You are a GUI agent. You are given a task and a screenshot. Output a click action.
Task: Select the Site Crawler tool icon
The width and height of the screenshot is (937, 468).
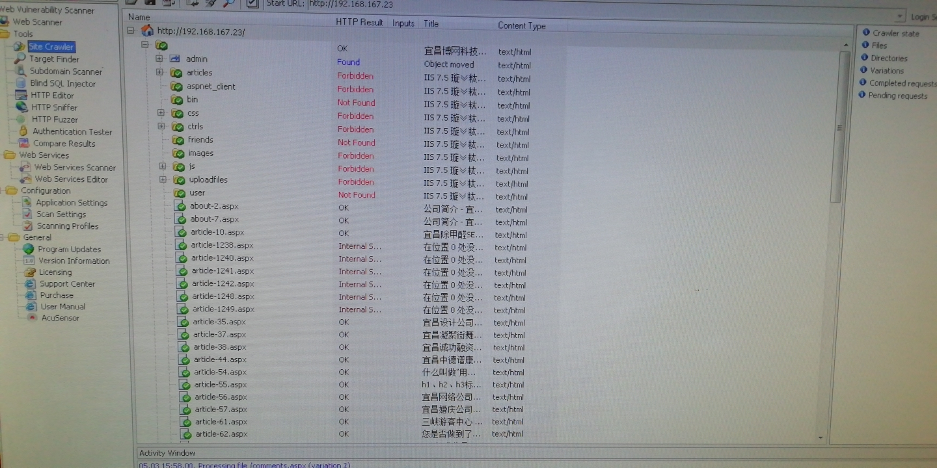pyautogui.click(x=20, y=46)
